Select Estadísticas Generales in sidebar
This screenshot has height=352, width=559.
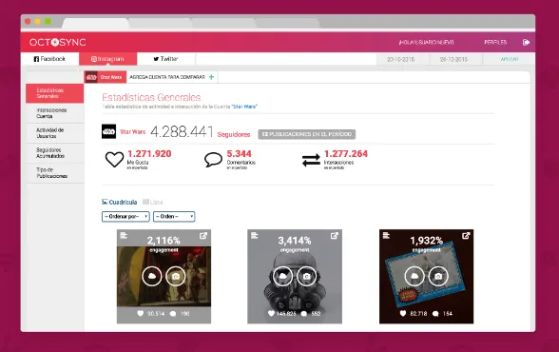coord(54,93)
